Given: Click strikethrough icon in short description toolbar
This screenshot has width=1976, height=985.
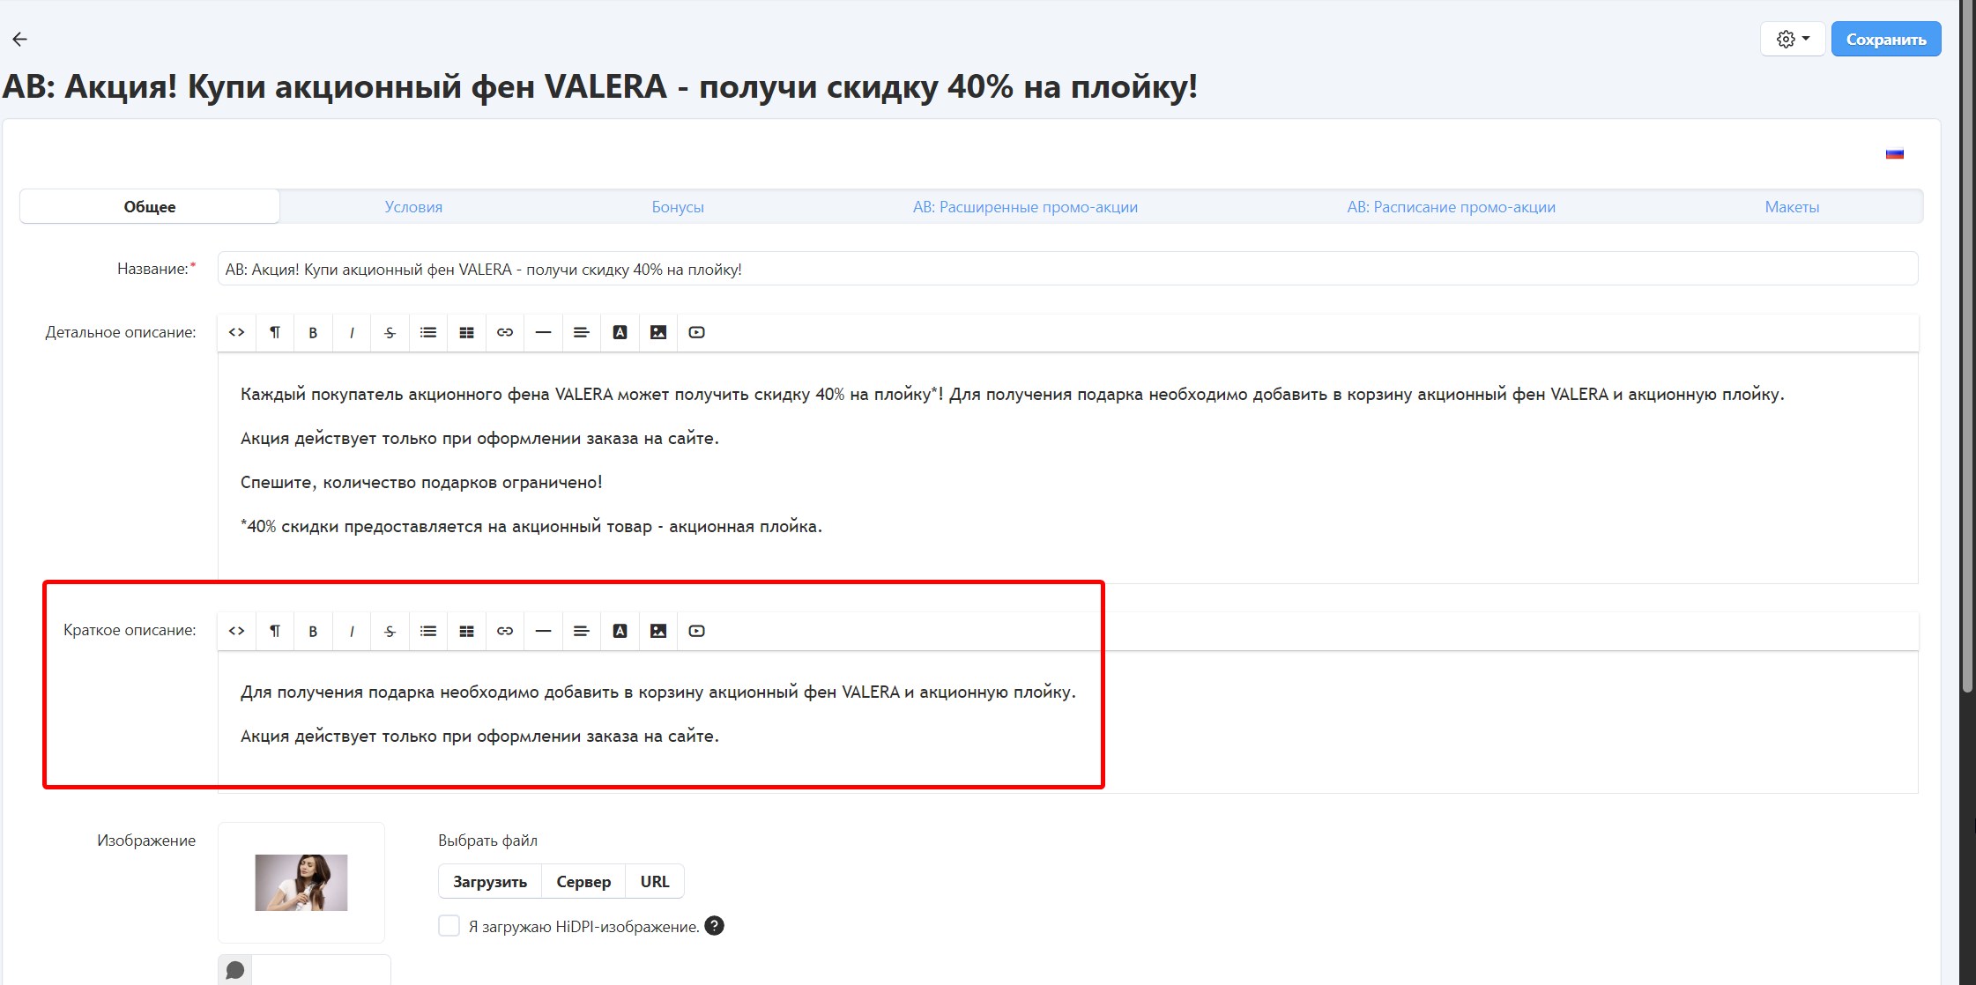Looking at the screenshot, I should coord(390,631).
